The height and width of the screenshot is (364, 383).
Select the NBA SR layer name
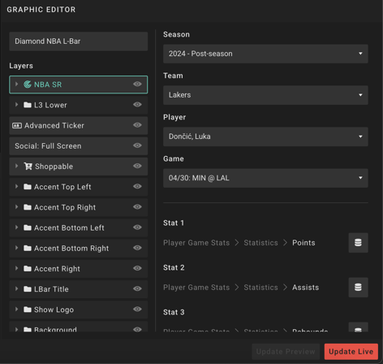click(48, 84)
